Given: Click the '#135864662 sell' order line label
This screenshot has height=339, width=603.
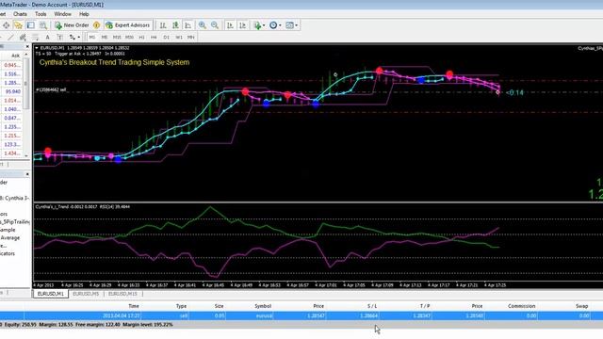Looking at the screenshot, I should 52,89.
